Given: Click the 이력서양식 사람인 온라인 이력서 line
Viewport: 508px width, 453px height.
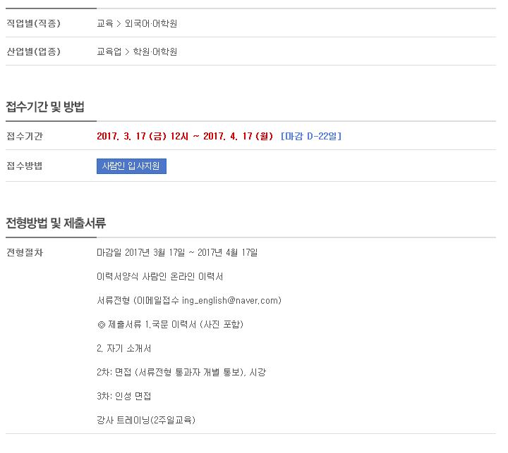Looking at the screenshot, I should (x=159, y=277).
